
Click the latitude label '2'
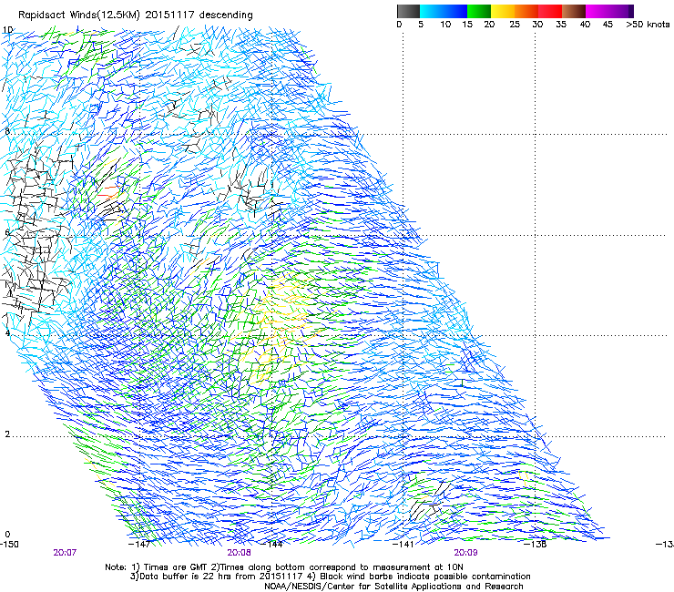pos(7,434)
